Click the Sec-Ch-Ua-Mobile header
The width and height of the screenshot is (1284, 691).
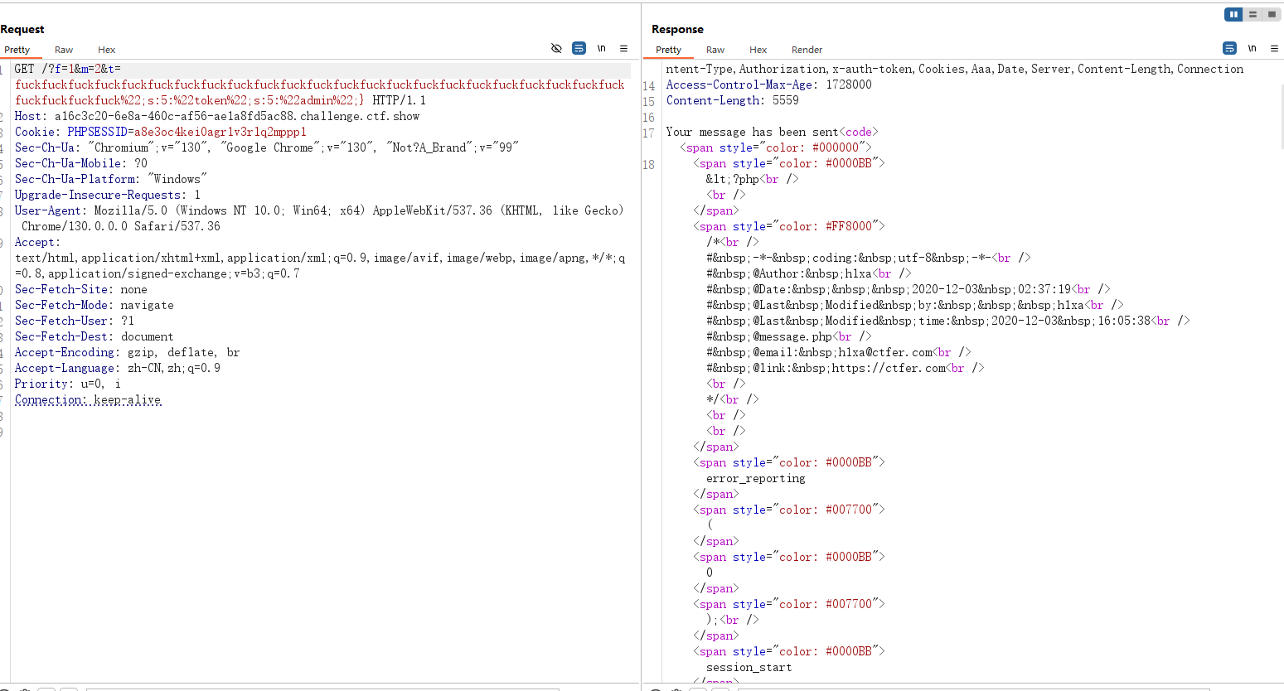[80, 163]
